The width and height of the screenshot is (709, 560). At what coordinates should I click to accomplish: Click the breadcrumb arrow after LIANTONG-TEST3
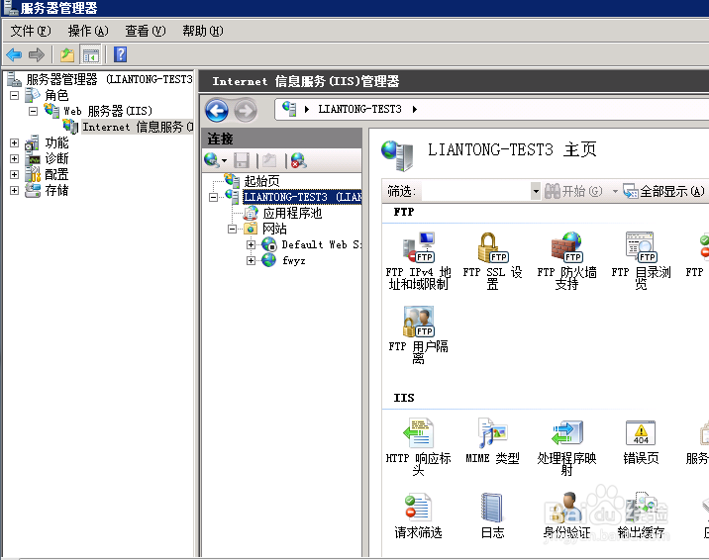(415, 109)
